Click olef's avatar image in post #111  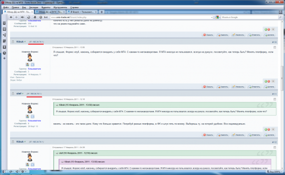tap(30, 109)
